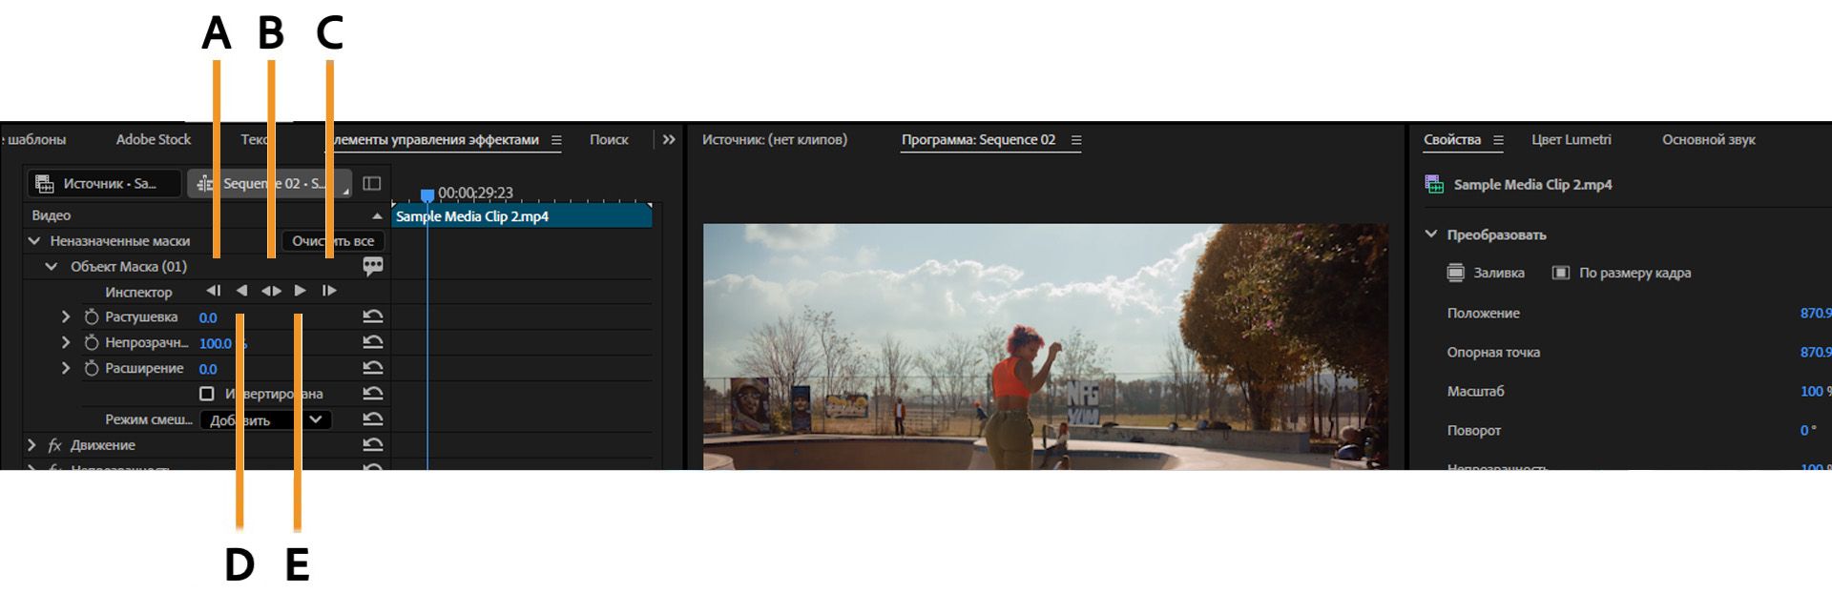The width and height of the screenshot is (1832, 592).
Task: Open the Основной звук tab
Action: click(x=1709, y=139)
